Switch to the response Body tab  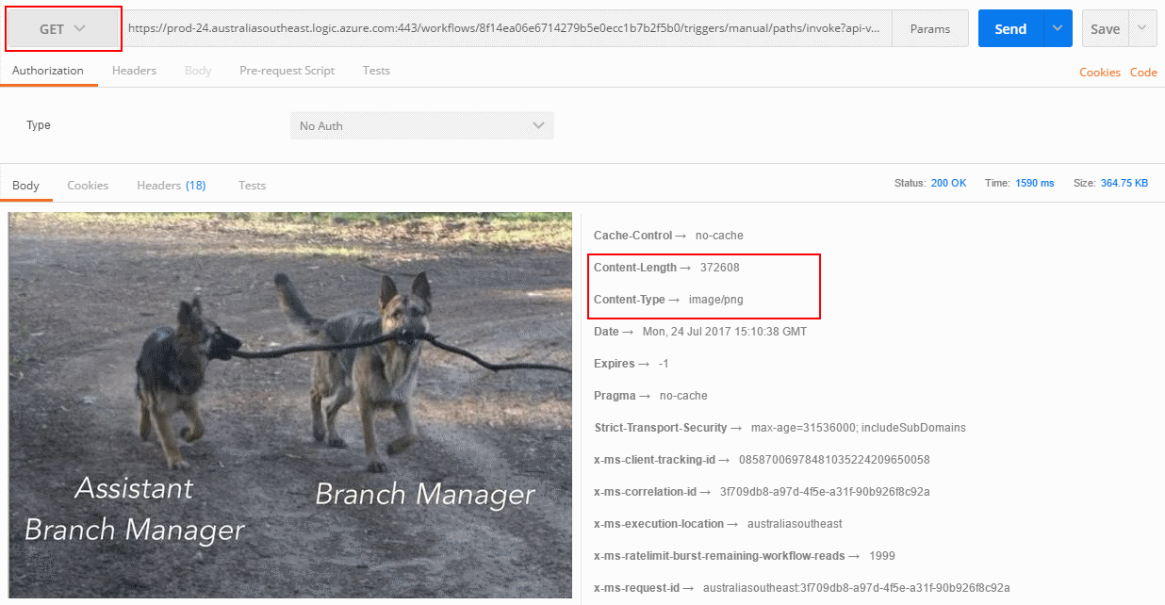[25, 186]
